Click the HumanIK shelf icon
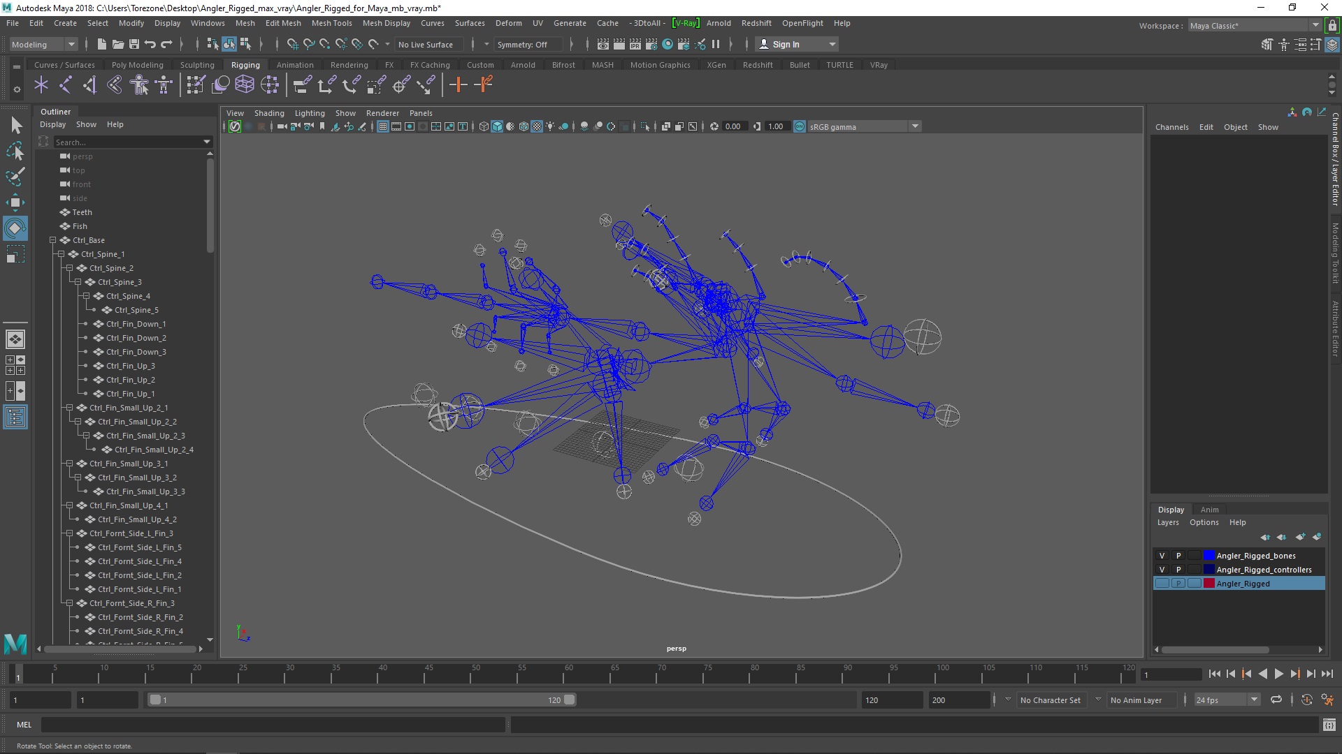The width and height of the screenshot is (1342, 754). pos(164,85)
